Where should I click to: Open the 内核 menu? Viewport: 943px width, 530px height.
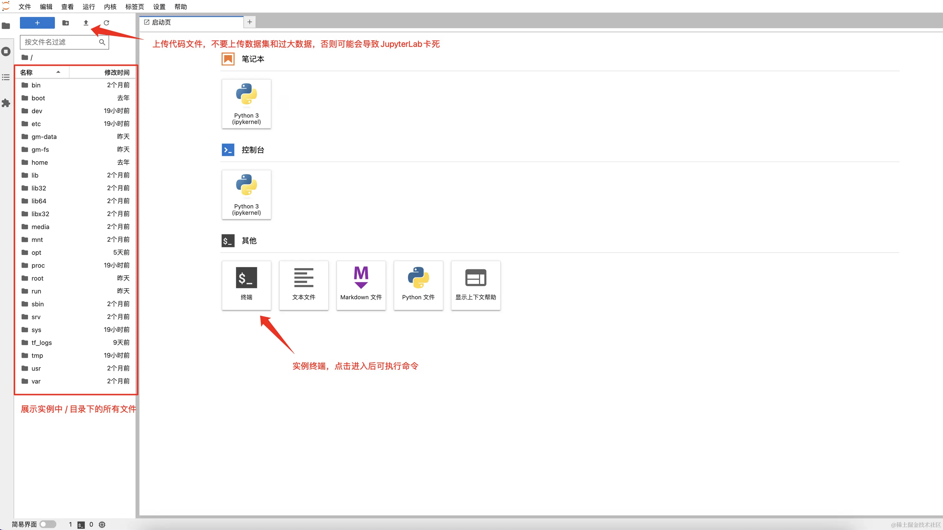pos(110,7)
